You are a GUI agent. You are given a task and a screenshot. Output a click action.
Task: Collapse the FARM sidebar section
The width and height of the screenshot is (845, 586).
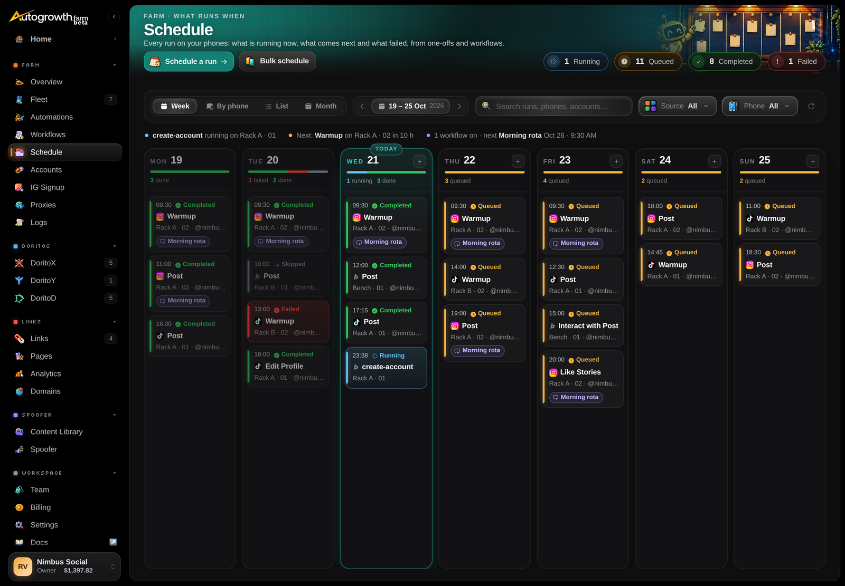(x=115, y=65)
